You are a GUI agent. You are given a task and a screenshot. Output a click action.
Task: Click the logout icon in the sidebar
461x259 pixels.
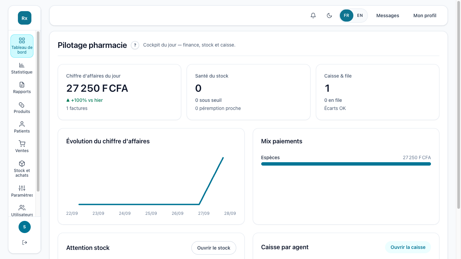tap(25, 242)
